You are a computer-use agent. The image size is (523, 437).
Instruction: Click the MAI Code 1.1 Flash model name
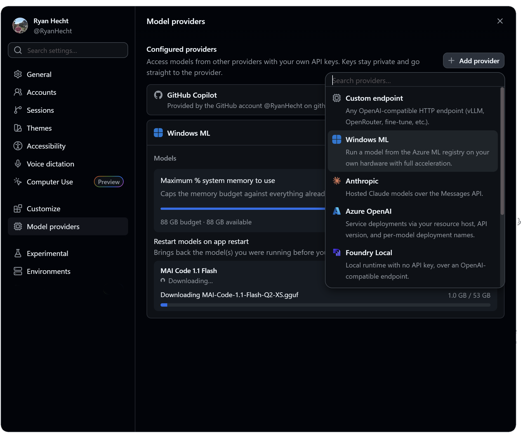coord(189,271)
